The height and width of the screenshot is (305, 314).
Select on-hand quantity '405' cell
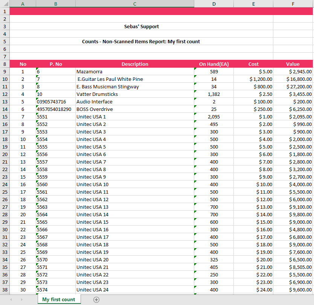(214, 267)
